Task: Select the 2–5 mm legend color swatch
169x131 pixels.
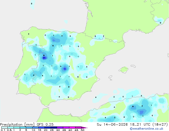Action: click(x=23, y=128)
